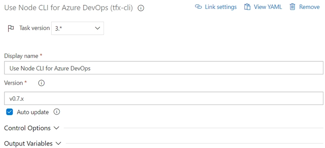Viewport: 325px width, 148px height.
Task: Click the info icon beside the tfx-cli title
Action: (141, 8)
